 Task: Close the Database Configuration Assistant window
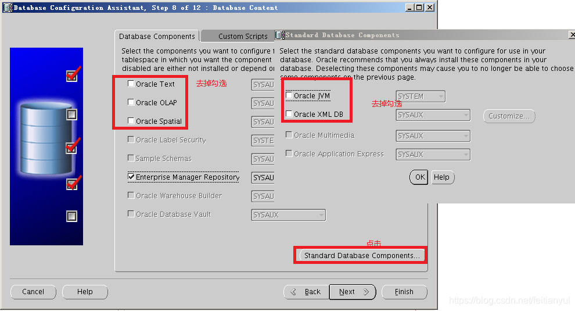pos(429,8)
